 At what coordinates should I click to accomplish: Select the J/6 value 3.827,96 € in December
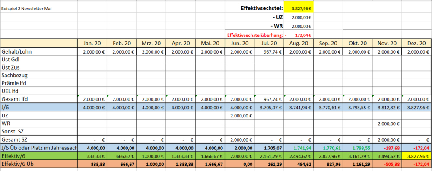click(x=416, y=108)
